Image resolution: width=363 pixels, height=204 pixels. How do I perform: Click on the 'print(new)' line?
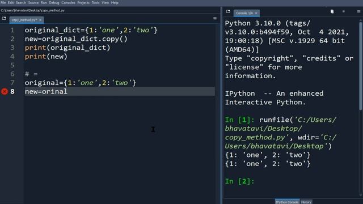tap(46, 57)
